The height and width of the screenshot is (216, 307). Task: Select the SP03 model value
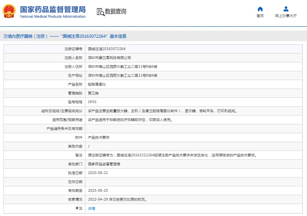[x=92, y=102]
